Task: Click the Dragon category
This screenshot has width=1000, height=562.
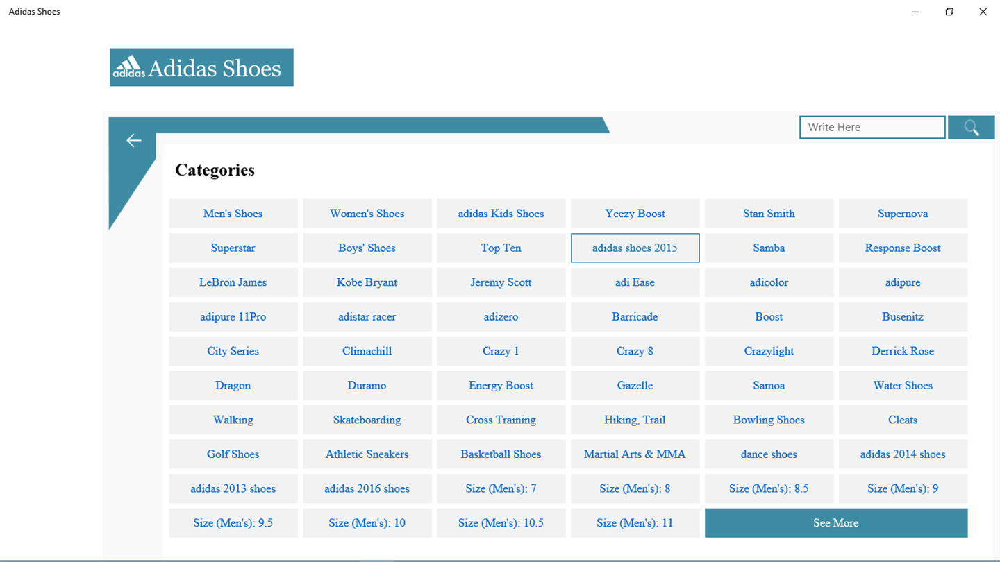Action: (x=233, y=385)
